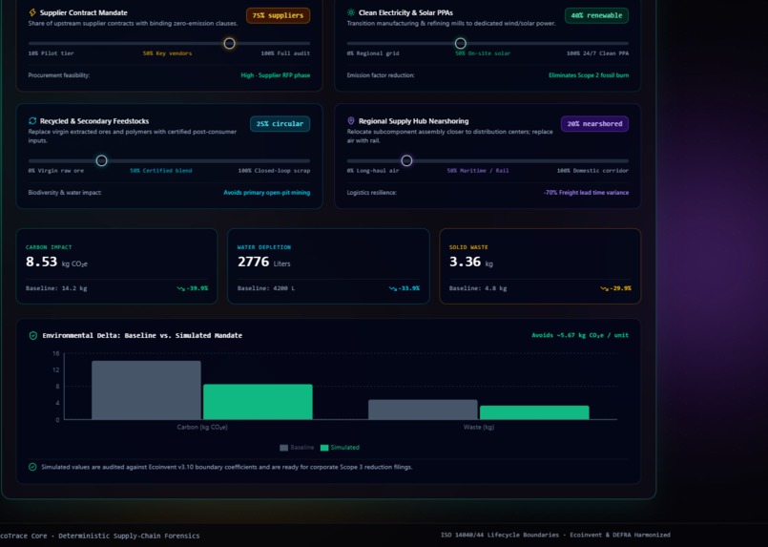Click the '100% Domestic corridor' label
The image size is (768, 547).
(x=592, y=171)
